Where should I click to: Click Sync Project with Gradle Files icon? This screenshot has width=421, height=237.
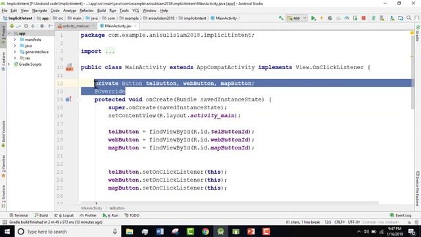373,18
